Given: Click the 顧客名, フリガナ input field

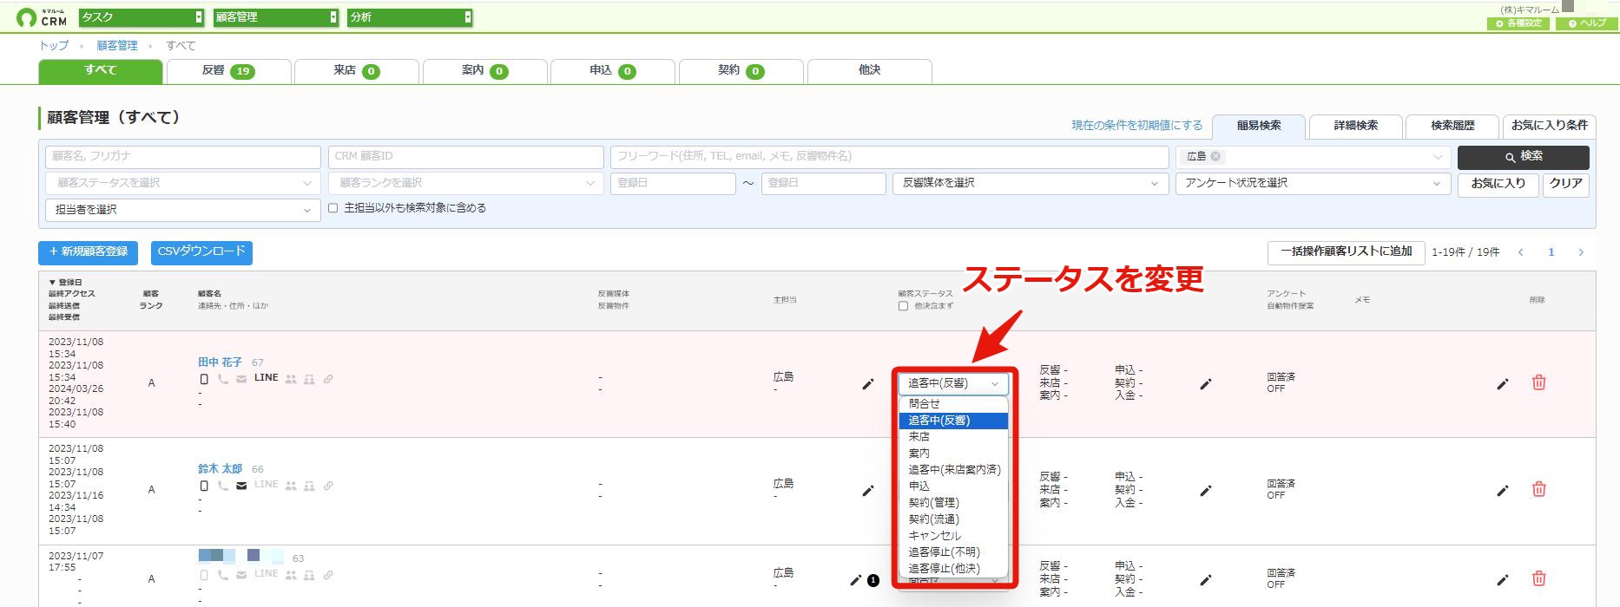Looking at the screenshot, I should [x=182, y=156].
